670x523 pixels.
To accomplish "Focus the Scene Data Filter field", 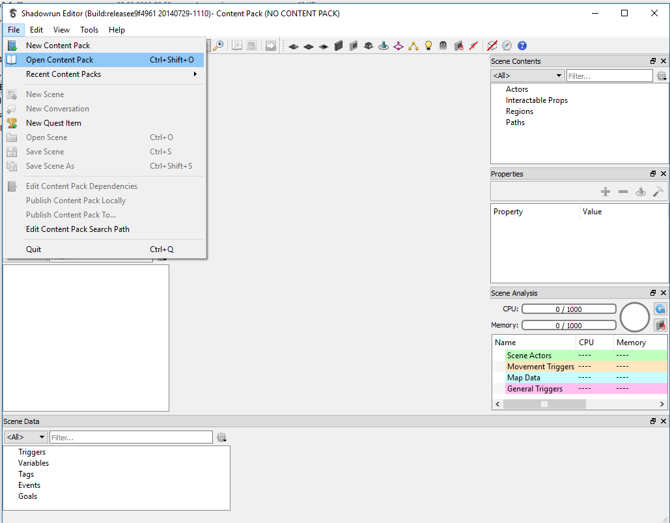I will [131, 437].
